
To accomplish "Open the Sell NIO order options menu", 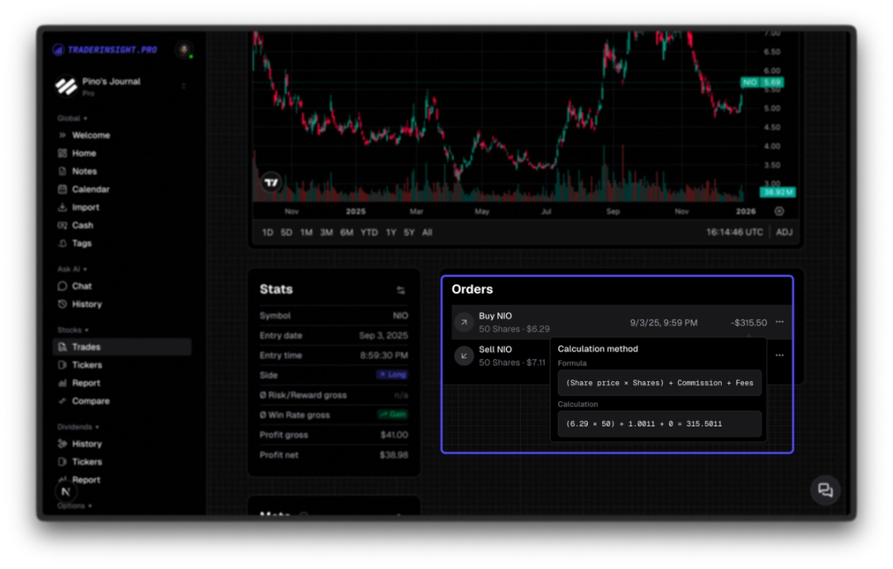I will click(x=779, y=356).
